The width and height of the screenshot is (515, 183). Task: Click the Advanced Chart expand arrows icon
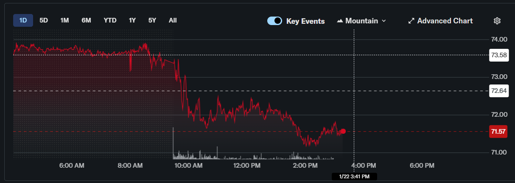411,21
